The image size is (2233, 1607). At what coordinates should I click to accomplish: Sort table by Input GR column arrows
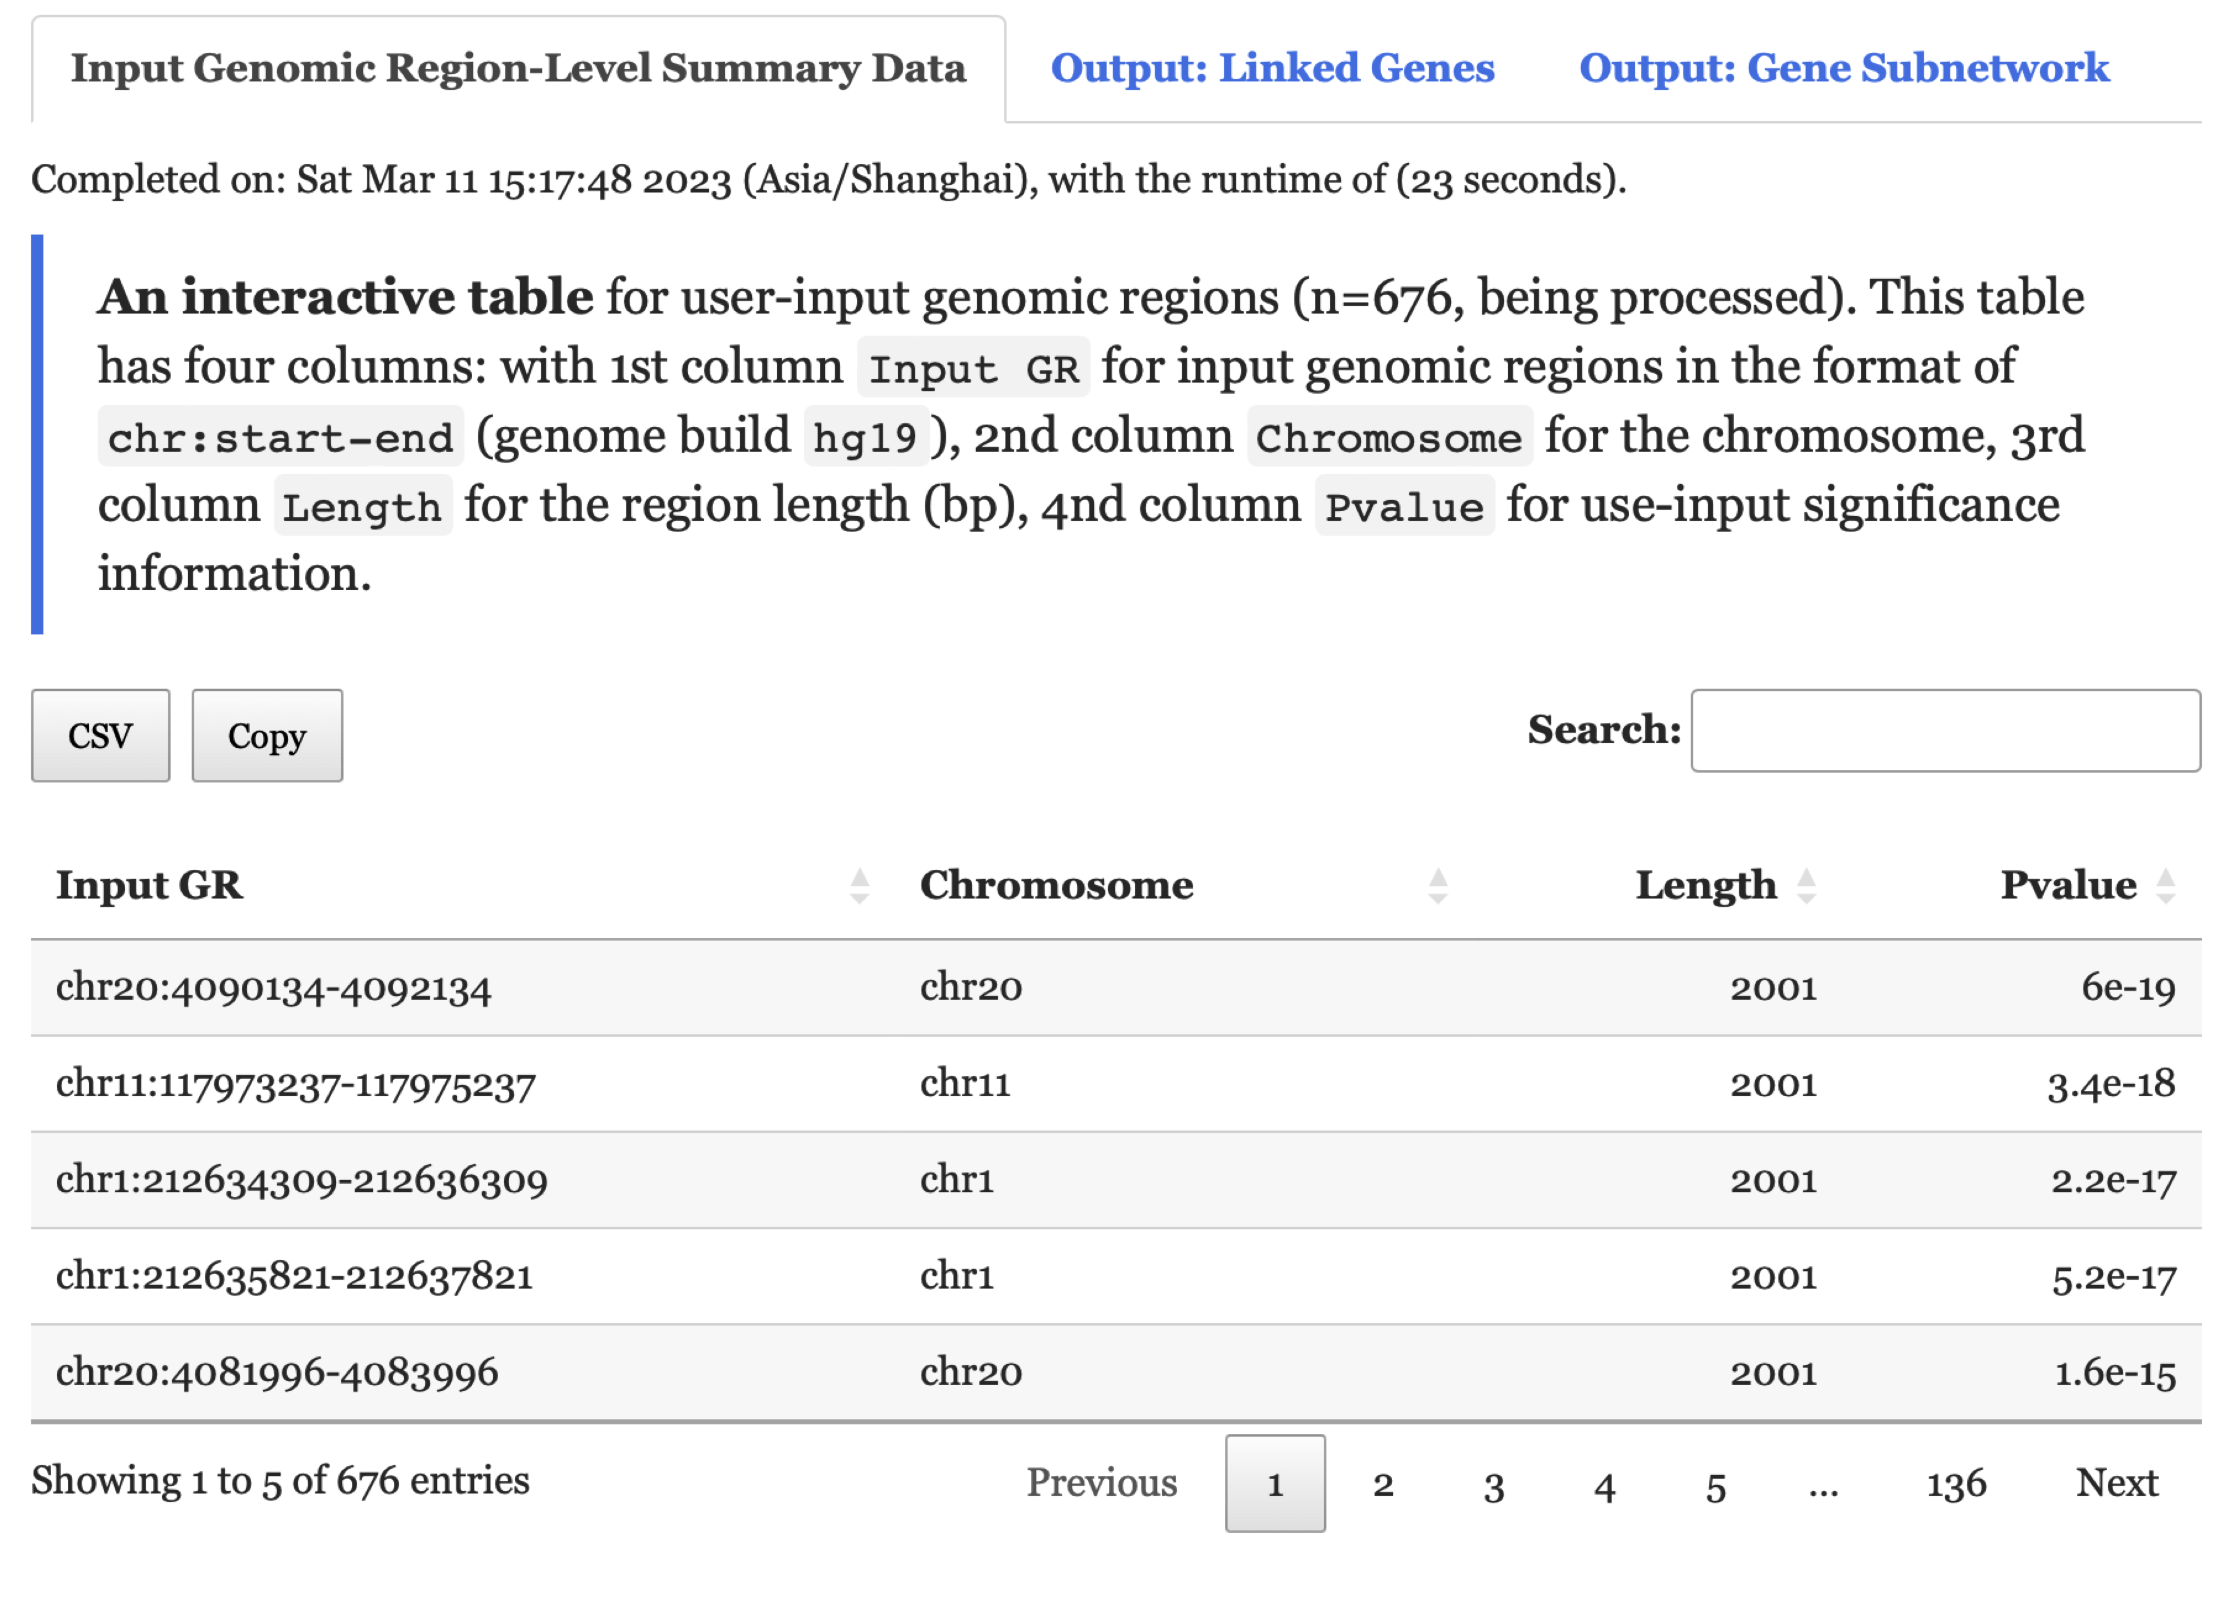[859, 886]
